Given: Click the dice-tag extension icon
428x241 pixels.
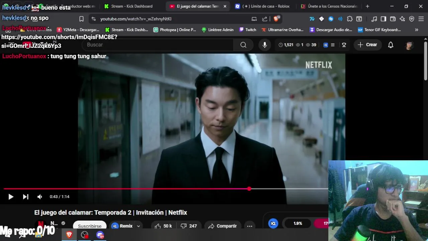Looking at the screenshot, I should [x=321, y=19].
